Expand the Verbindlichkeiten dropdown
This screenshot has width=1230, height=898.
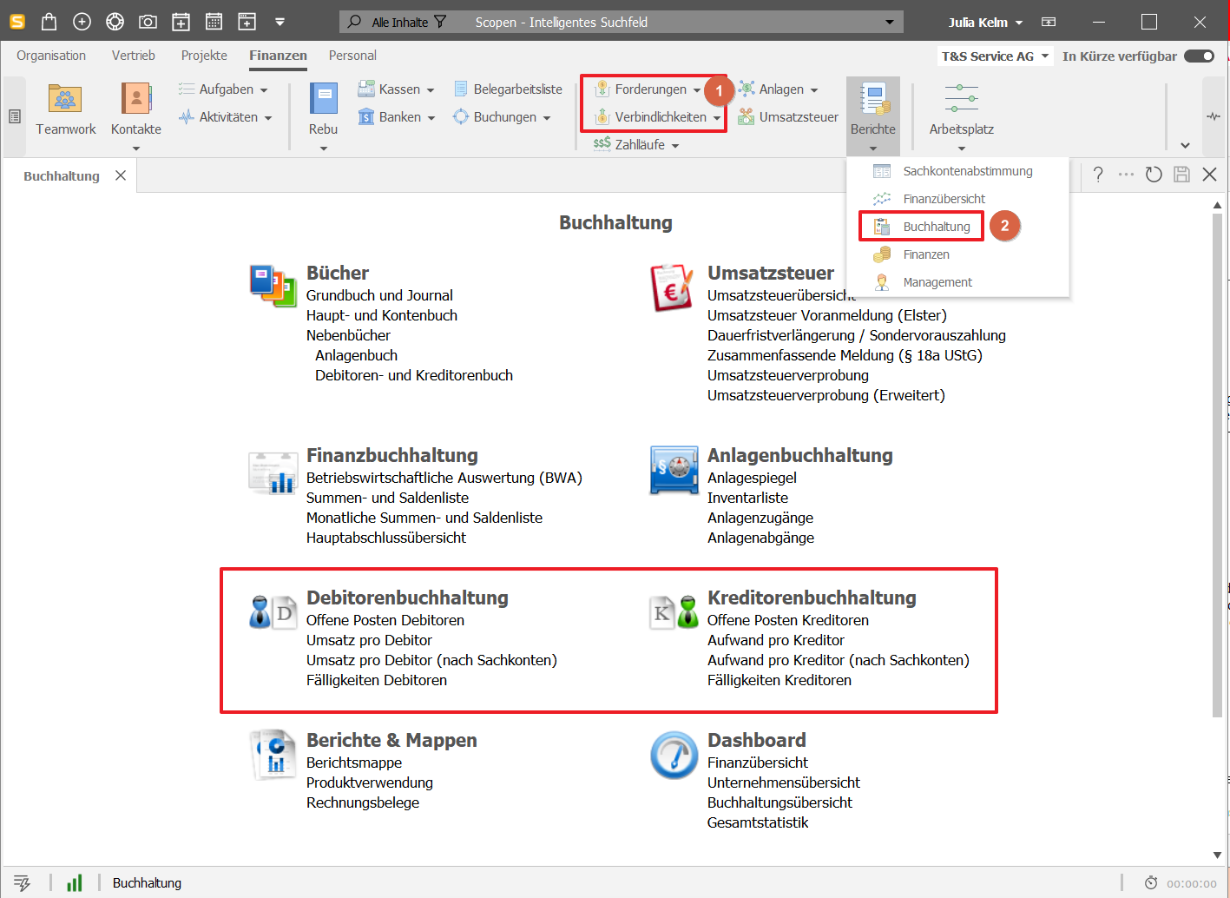tap(717, 117)
